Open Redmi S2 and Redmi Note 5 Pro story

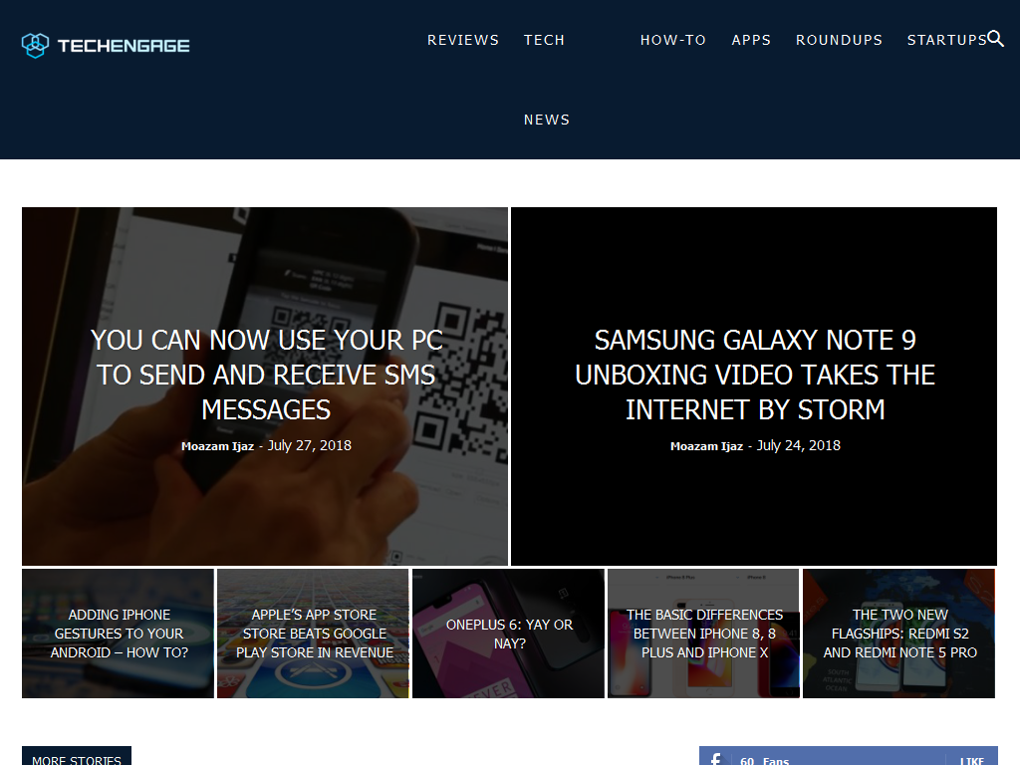(x=899, y=634)
